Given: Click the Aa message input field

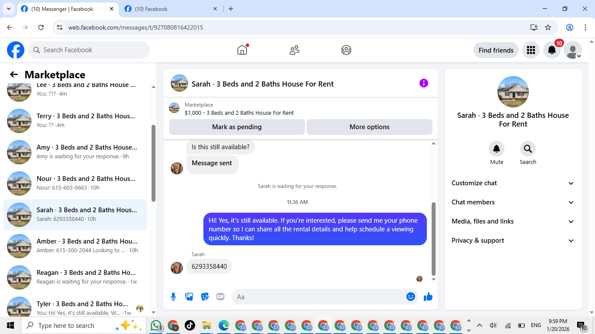Looking at the screenshot, I should (324, 297).
